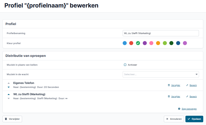The height and width of the screenshot is (125, 206).
Task: Click the Profielbenaming text field
Action: 161,33
